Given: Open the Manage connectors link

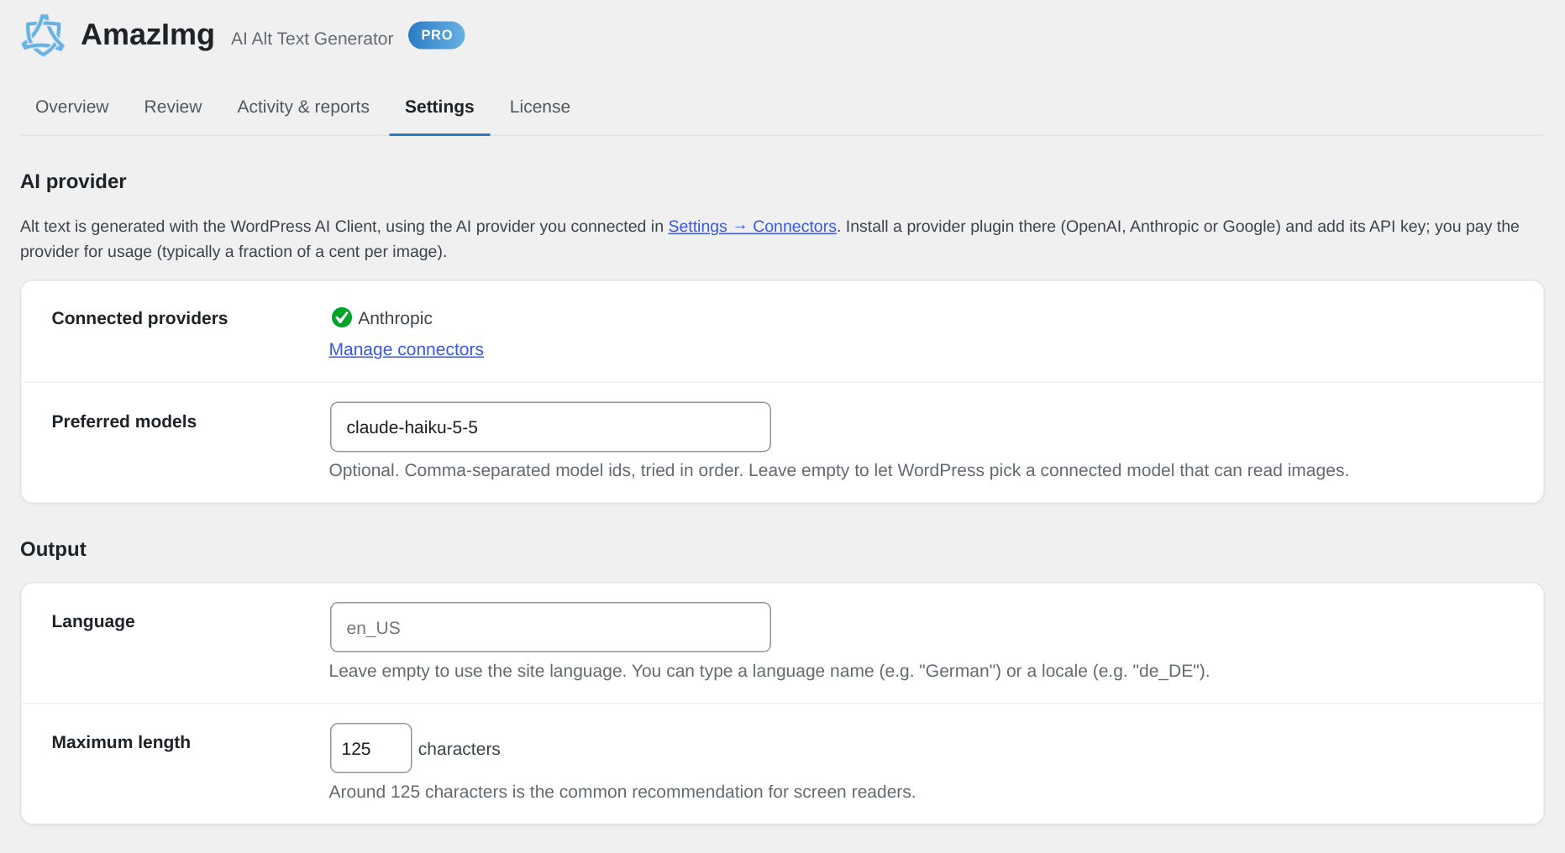Looking at the screenshot, I should pyautogui.click(x=407, y=349).
